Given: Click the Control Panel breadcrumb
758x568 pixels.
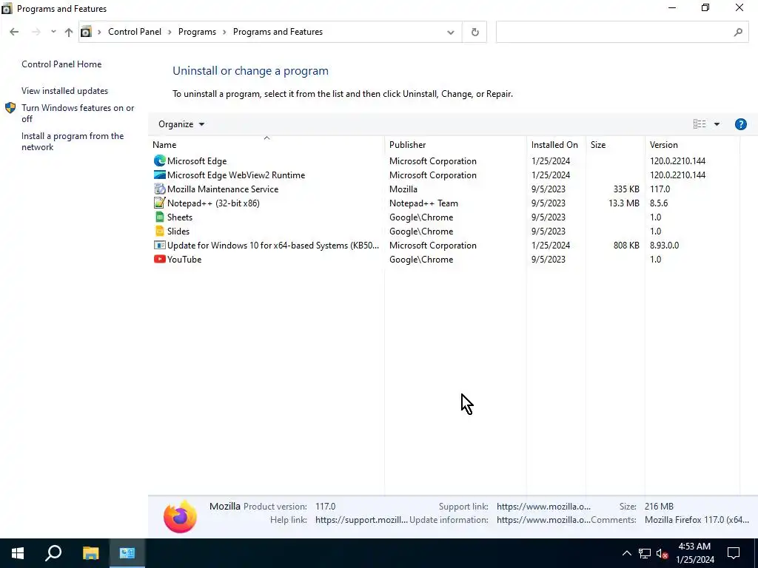Looking at the screenshot, I should pos(135,32).
